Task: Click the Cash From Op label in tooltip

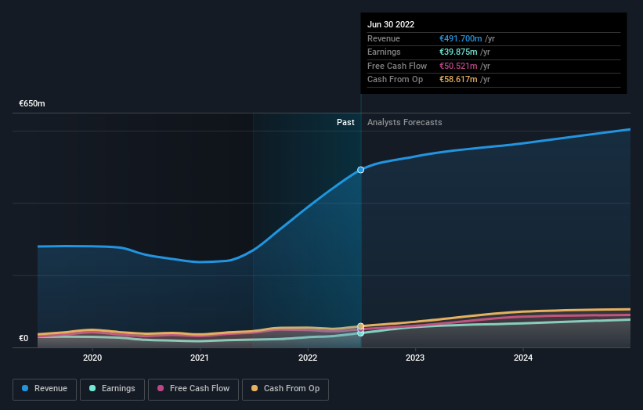Action: point(395,80)
